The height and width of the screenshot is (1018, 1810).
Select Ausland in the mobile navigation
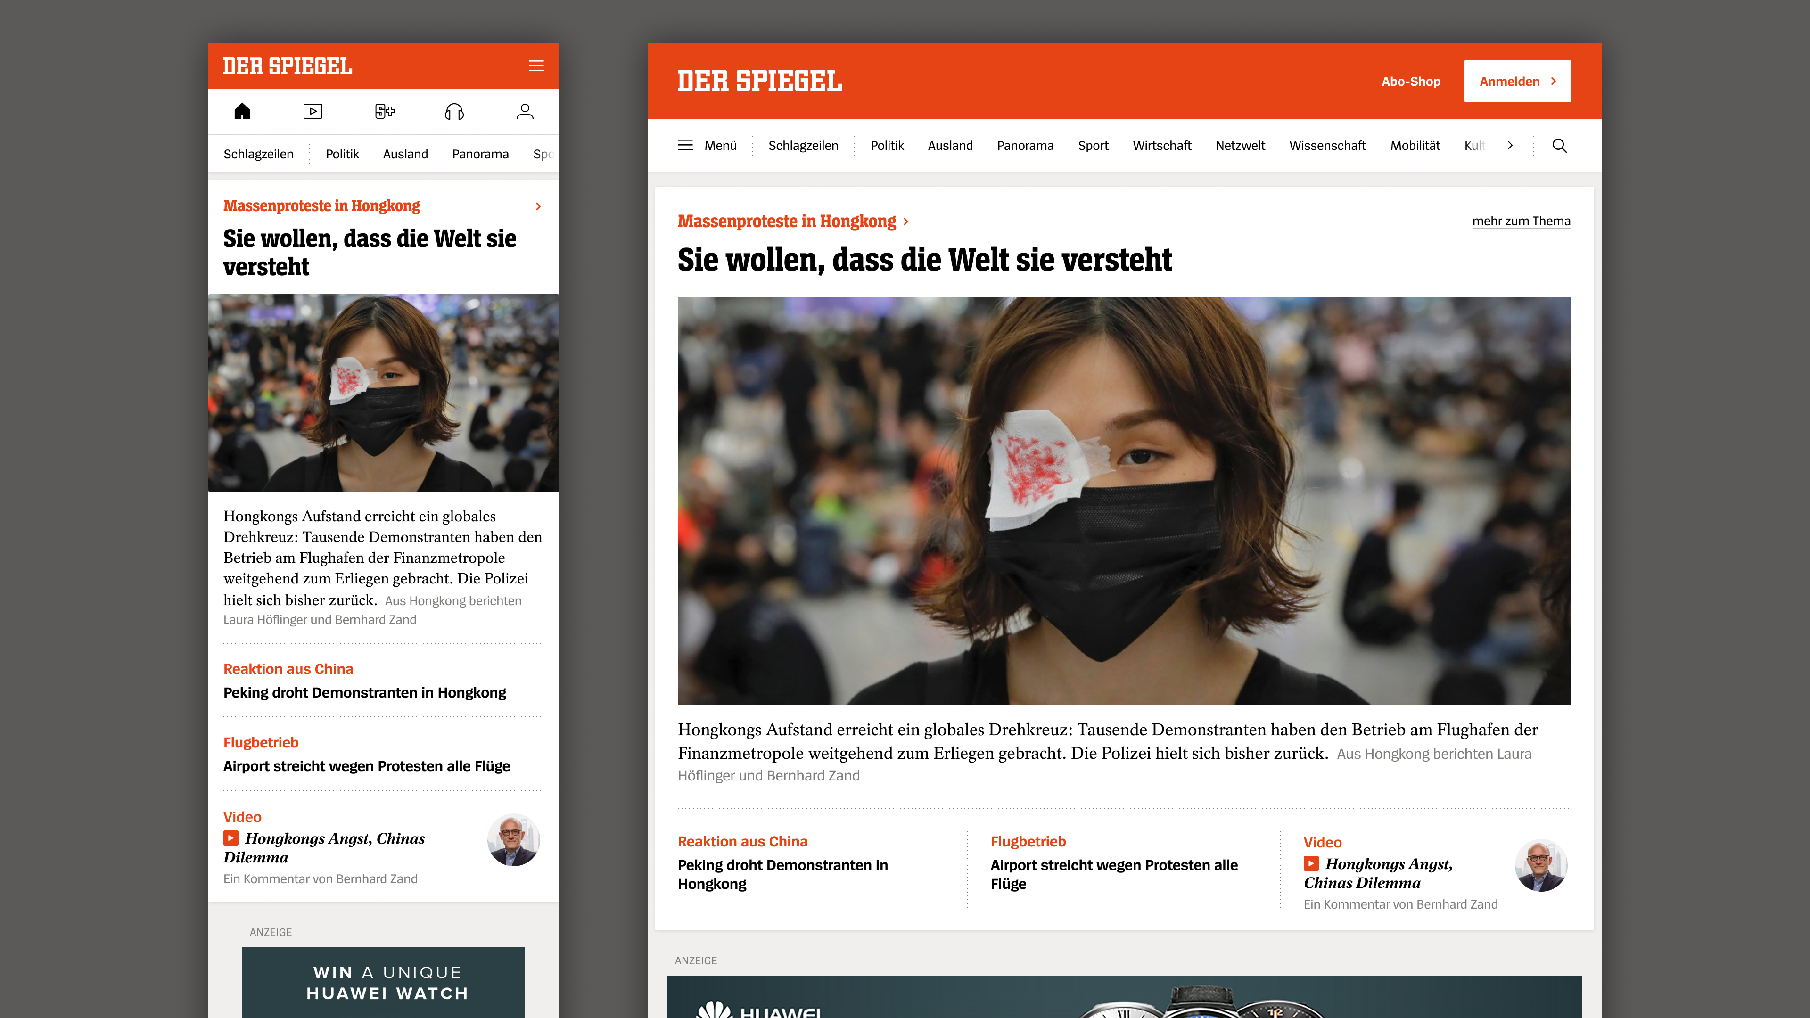click(405, 154)
